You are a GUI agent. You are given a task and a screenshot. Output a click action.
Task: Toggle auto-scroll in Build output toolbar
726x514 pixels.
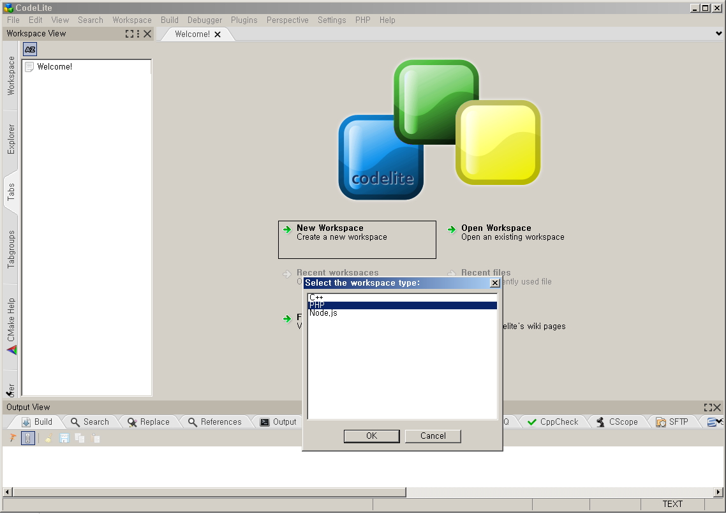(28, 438)
